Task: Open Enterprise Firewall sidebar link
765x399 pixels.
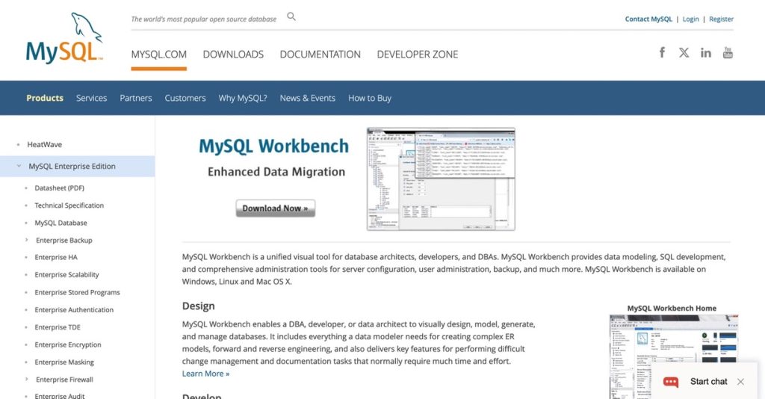Action: 64,380
